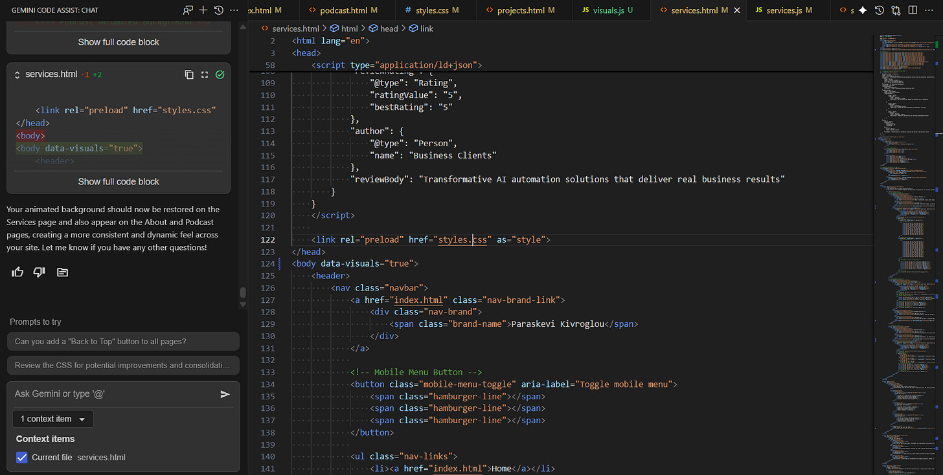Click 'data-visuals' attribute on editor line 124
Screen dimensions: 943x475
tap(350, 264)
